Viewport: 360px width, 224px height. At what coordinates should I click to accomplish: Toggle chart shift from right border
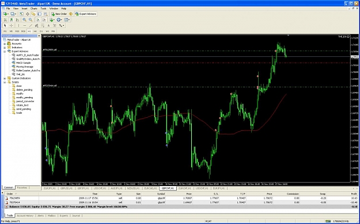pyautogui.click(x=44, y=20)
